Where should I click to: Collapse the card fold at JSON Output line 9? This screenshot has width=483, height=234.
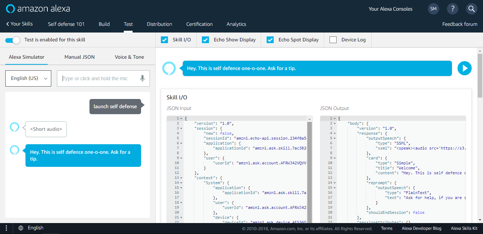(x=335, y=158)
